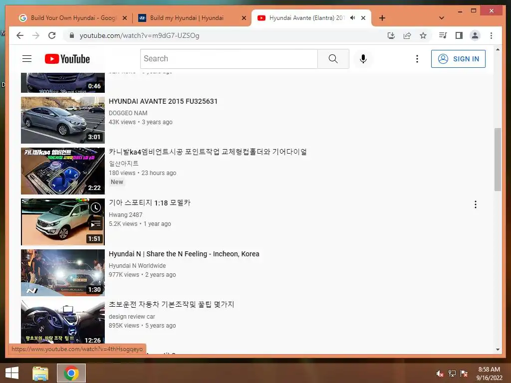Open the 2:22 blue cup holder thumbnail
Image resolution: width=511 pixels, height=383 pixels.
63,171
